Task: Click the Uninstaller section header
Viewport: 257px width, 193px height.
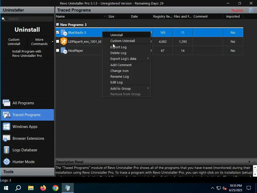Action: point(27,10)
